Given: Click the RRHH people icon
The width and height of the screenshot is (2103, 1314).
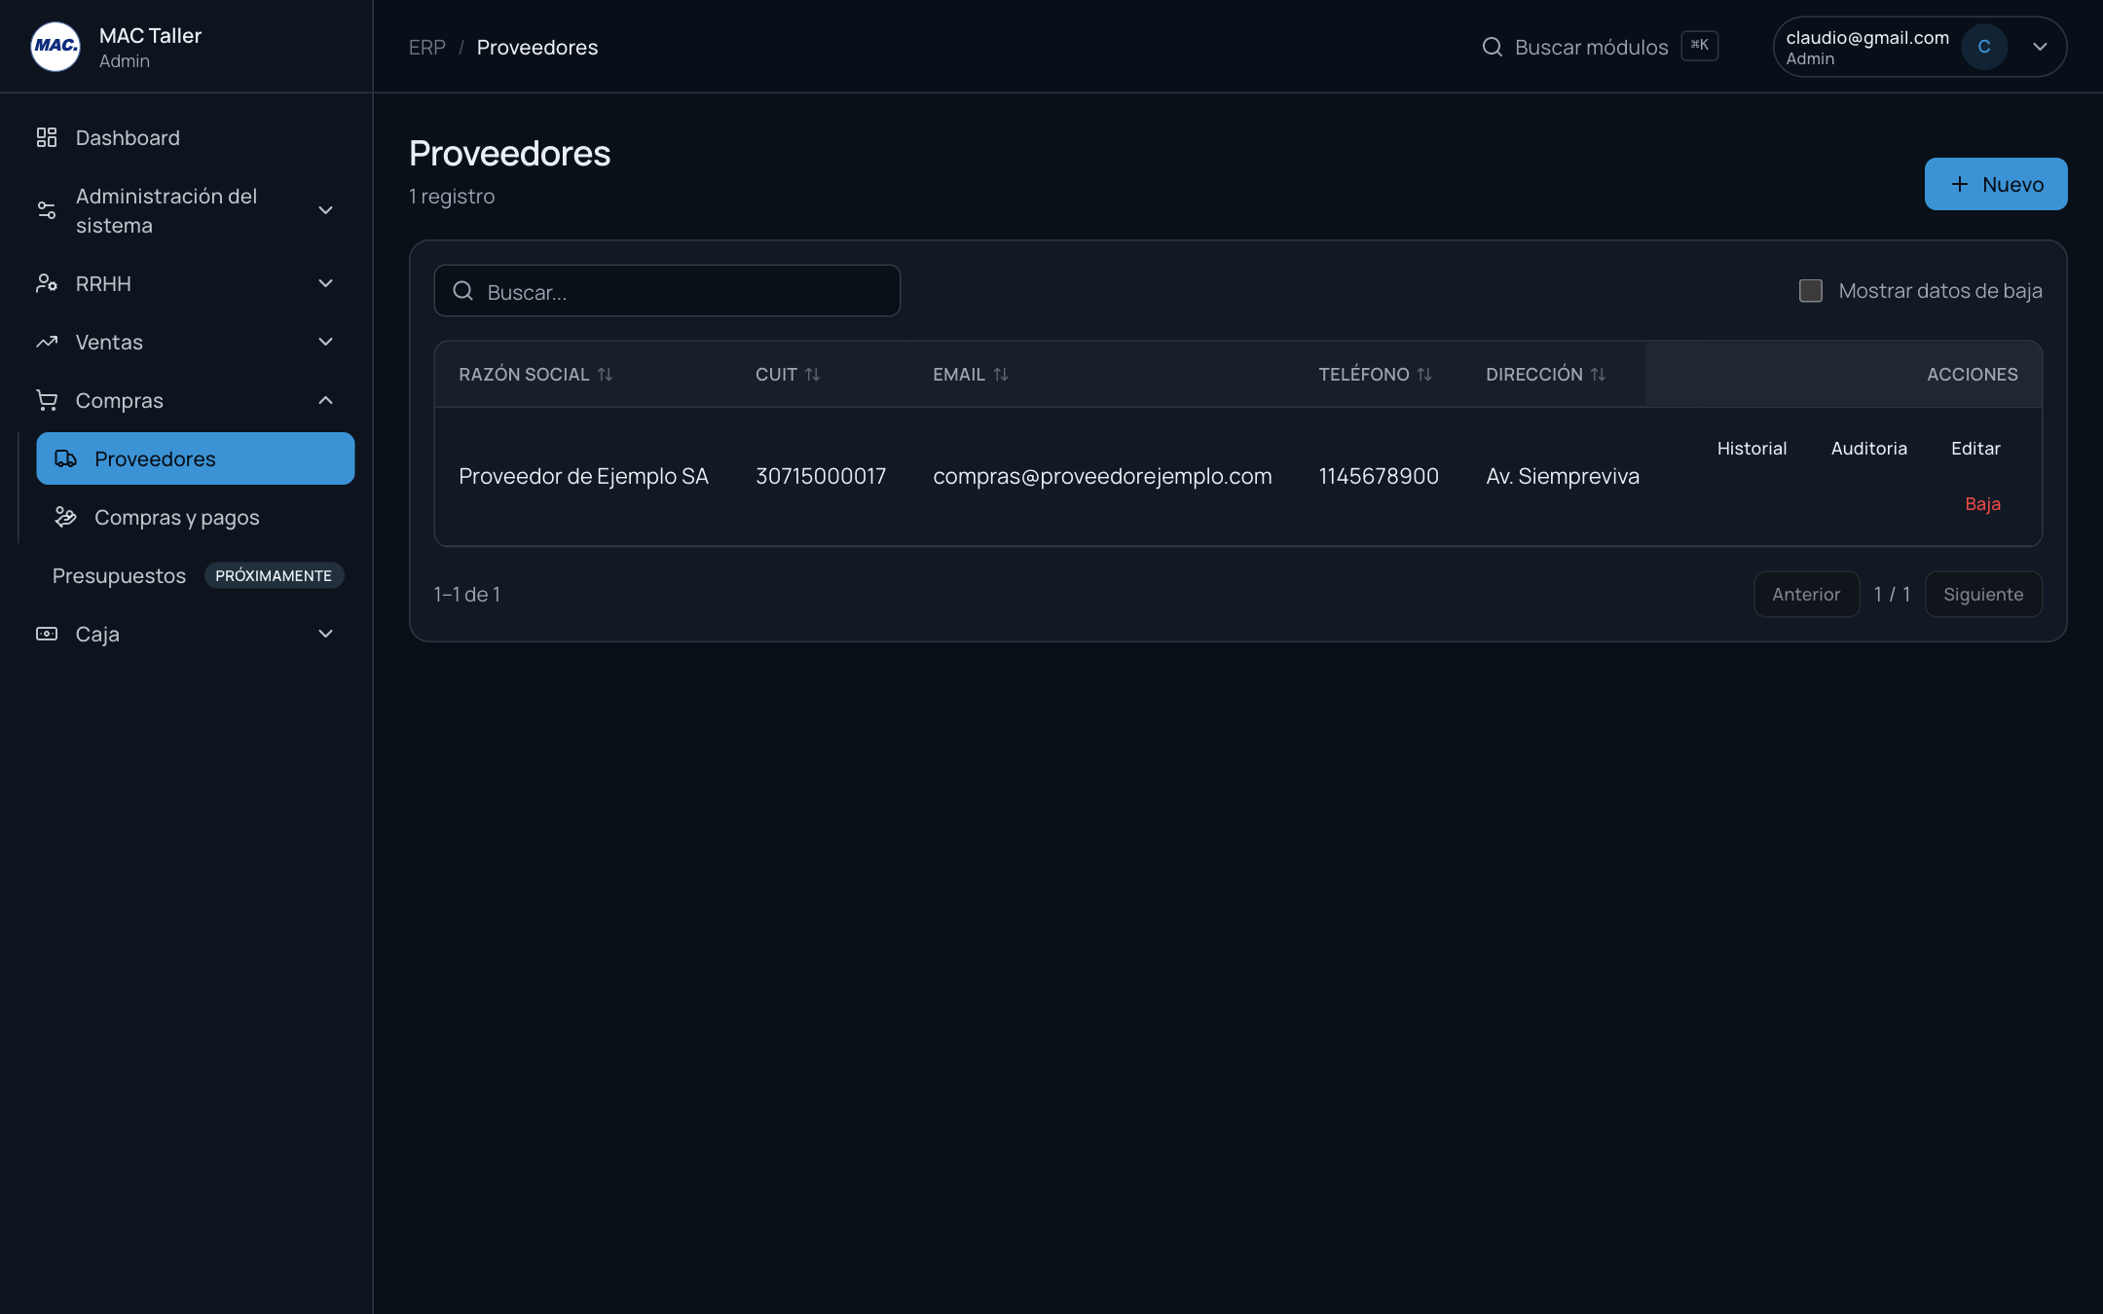Looking at the screenshot, I should click(47, 283).
